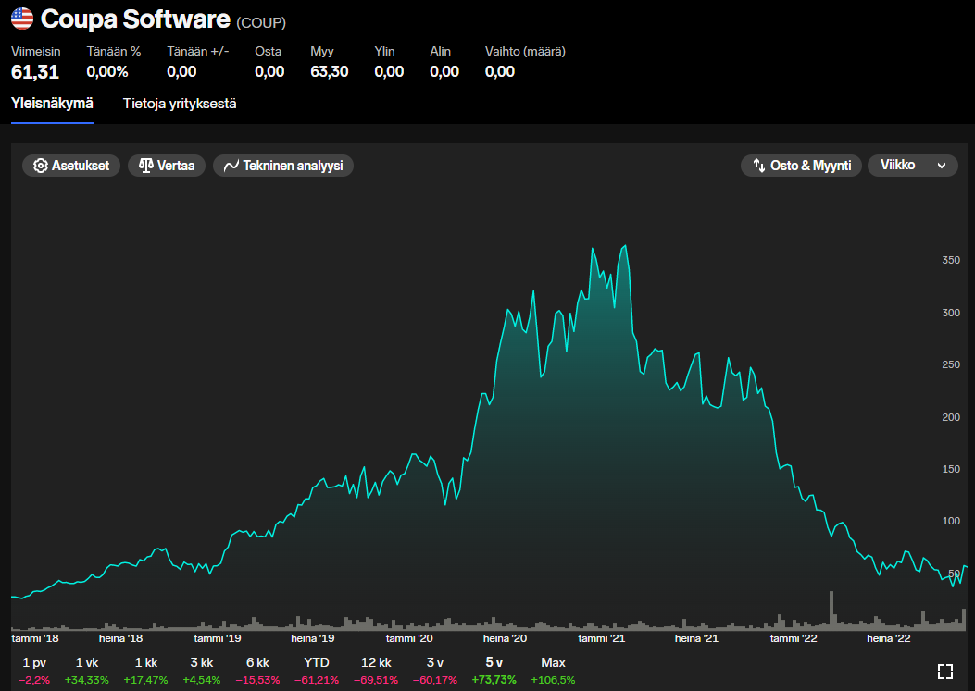Switch chart to 3 kk range
Viewport: 975px width, 691px height.
pos(201,670)
